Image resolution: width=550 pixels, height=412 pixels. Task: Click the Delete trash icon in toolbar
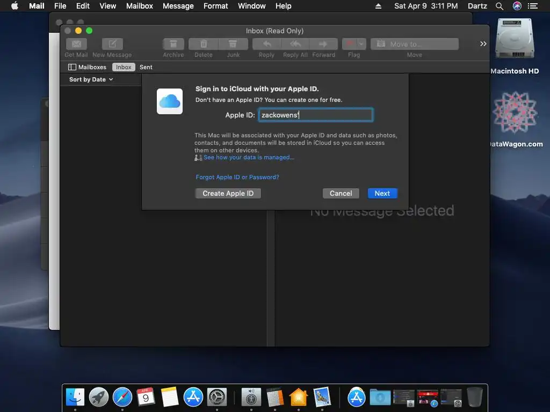[x=204, y=44]
